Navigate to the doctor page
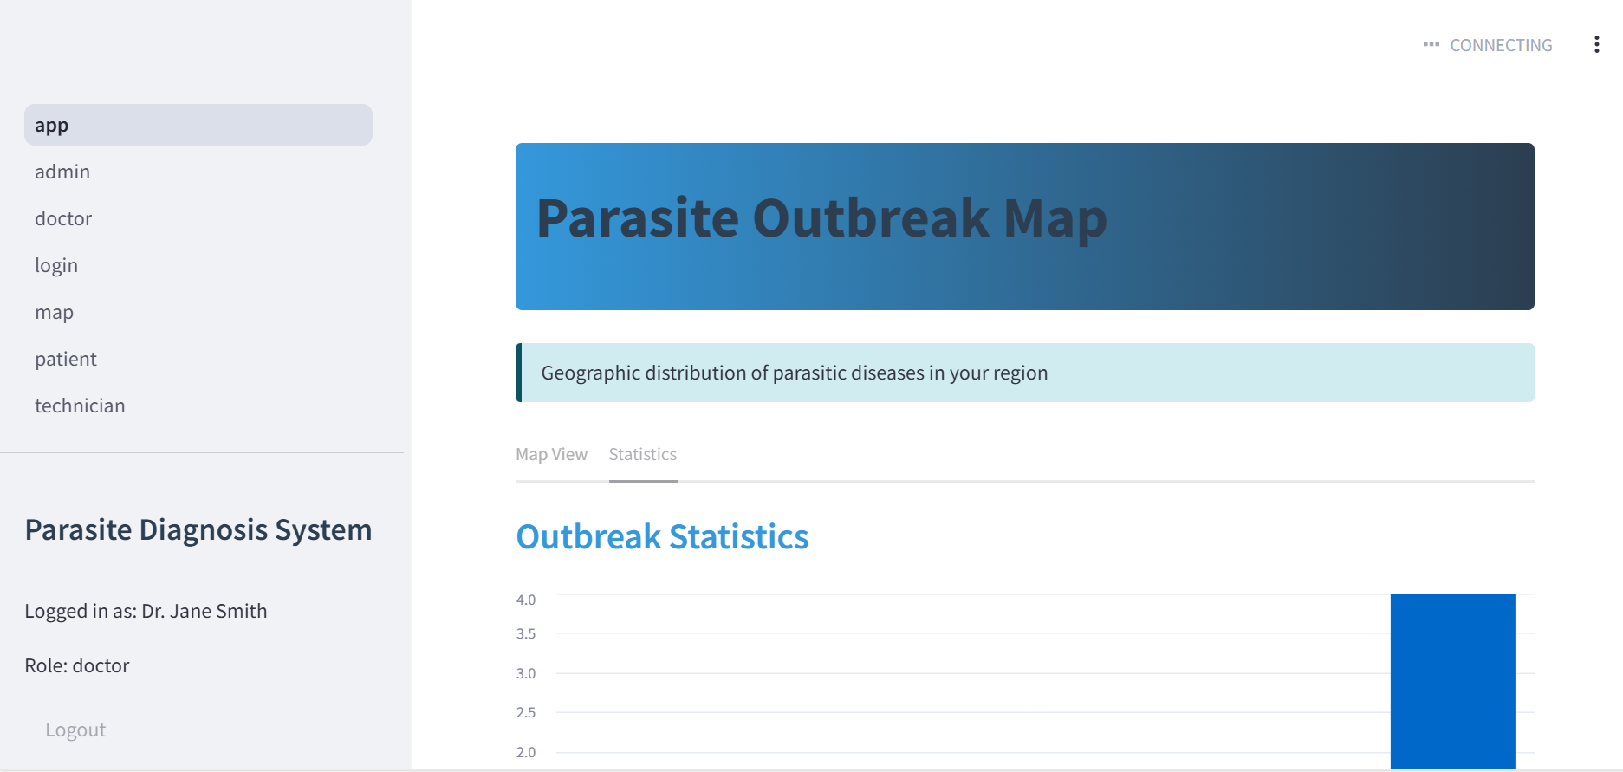Viewport: 1623px width, 772px height. (x=198, y=218)
